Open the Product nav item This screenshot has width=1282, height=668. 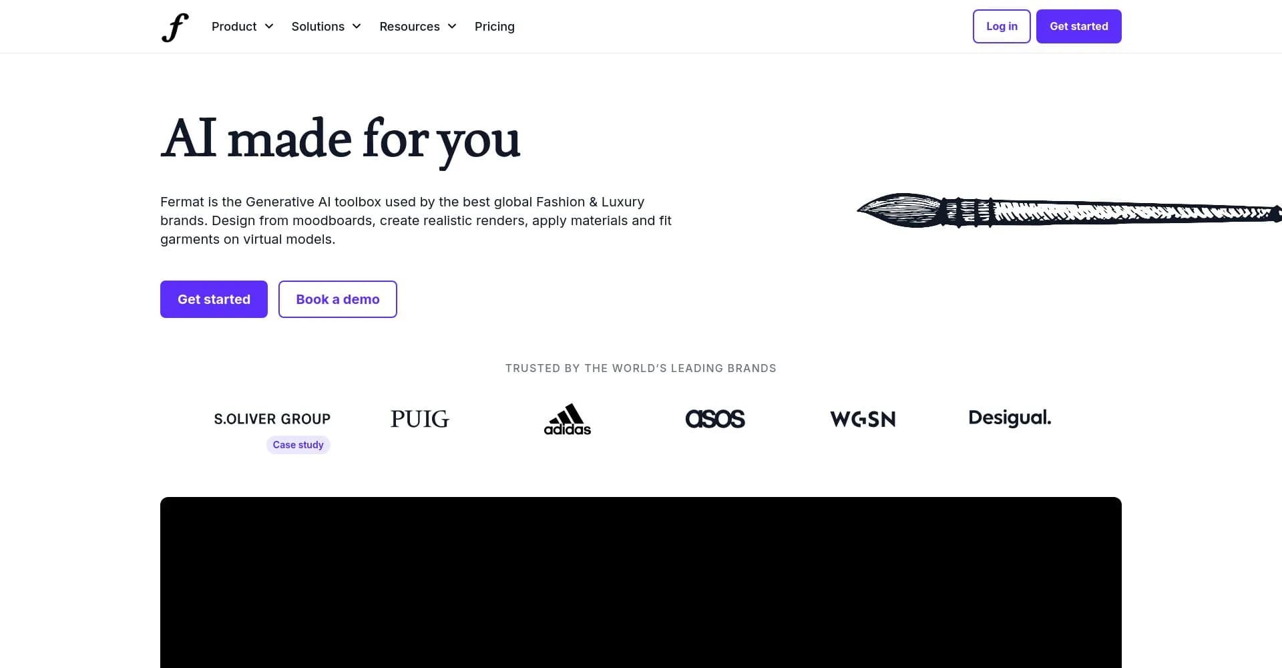point(234,27)
